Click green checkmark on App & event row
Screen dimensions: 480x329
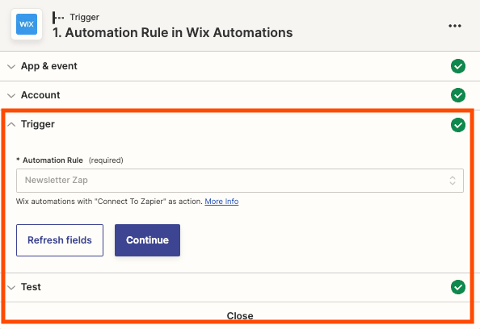[458, 66]
